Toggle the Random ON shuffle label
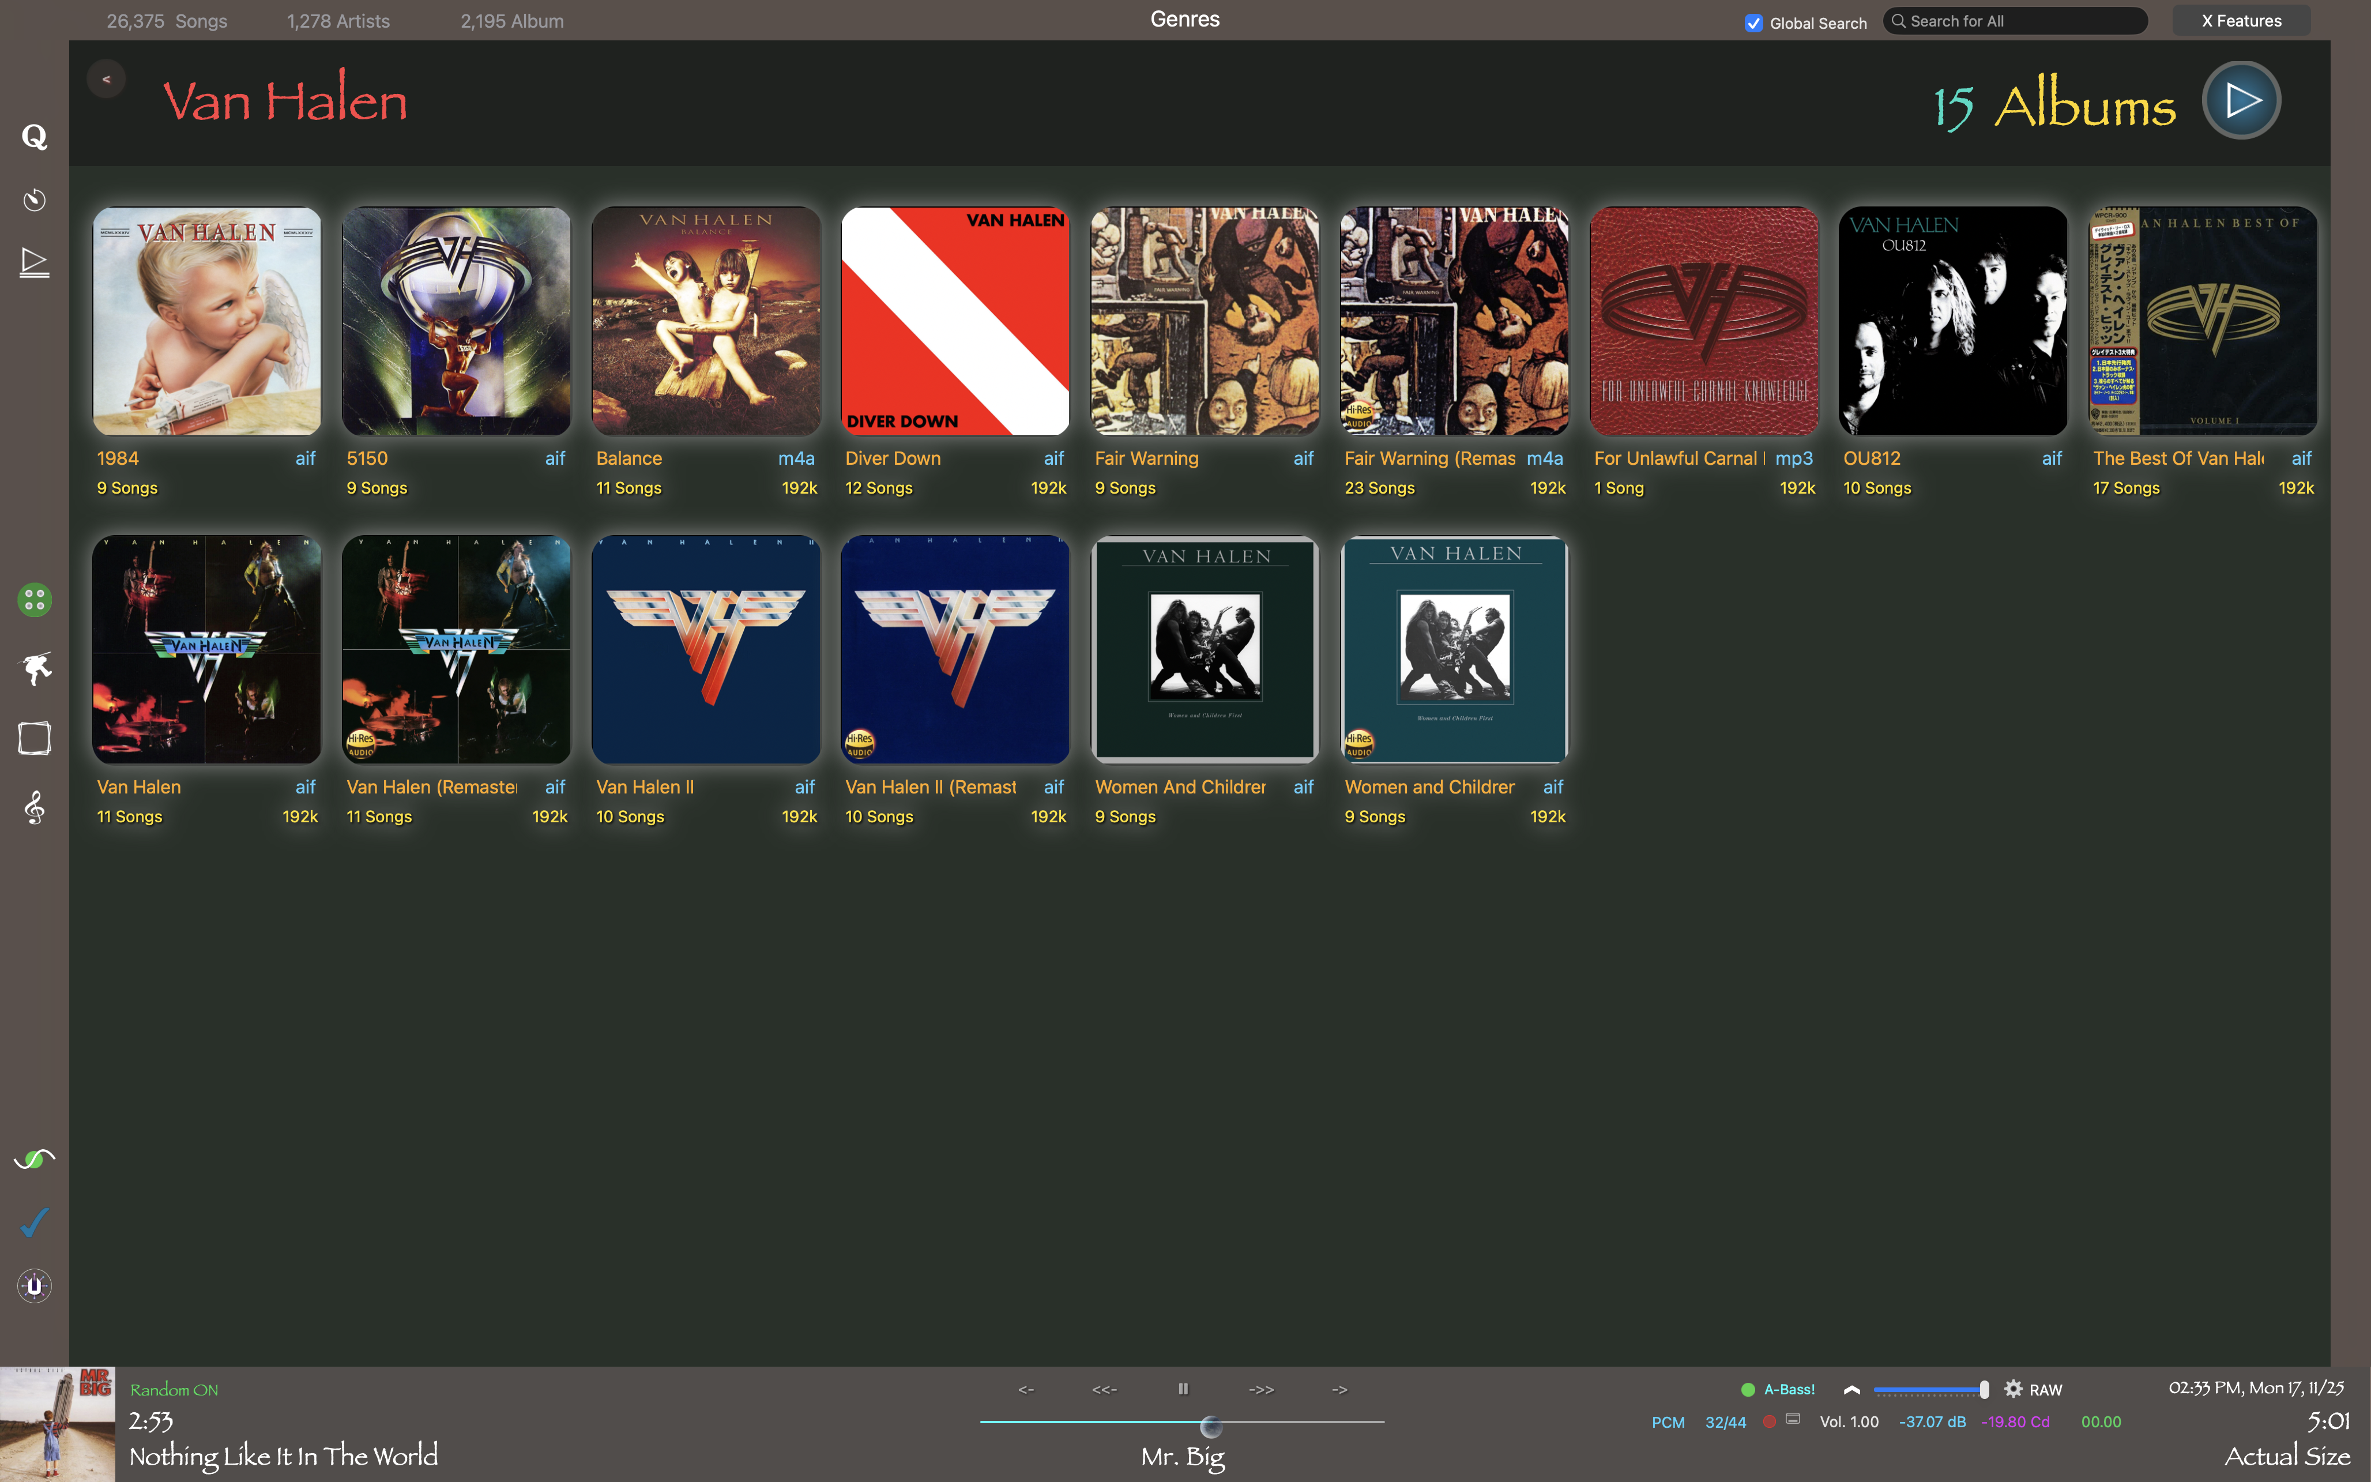Screen dimensions: 2371x1482 pos(174,1389)
